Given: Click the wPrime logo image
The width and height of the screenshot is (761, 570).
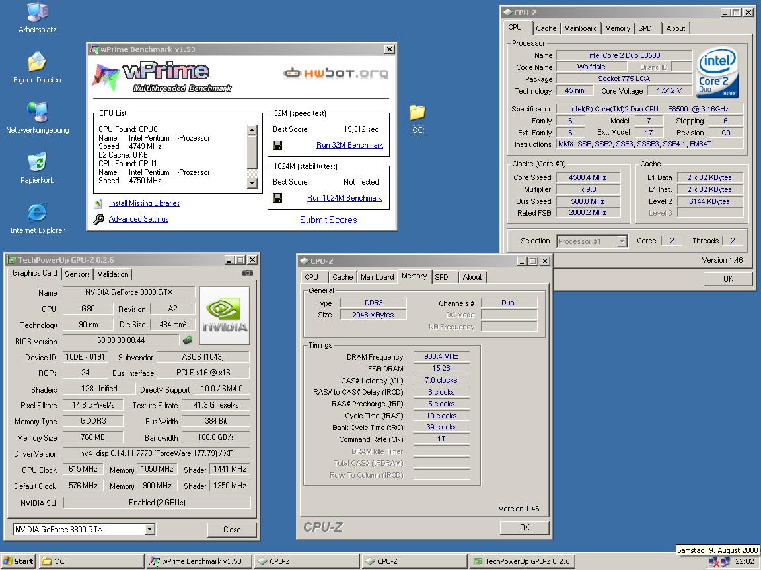Looking at the screenshot, I should coord(161,77).
